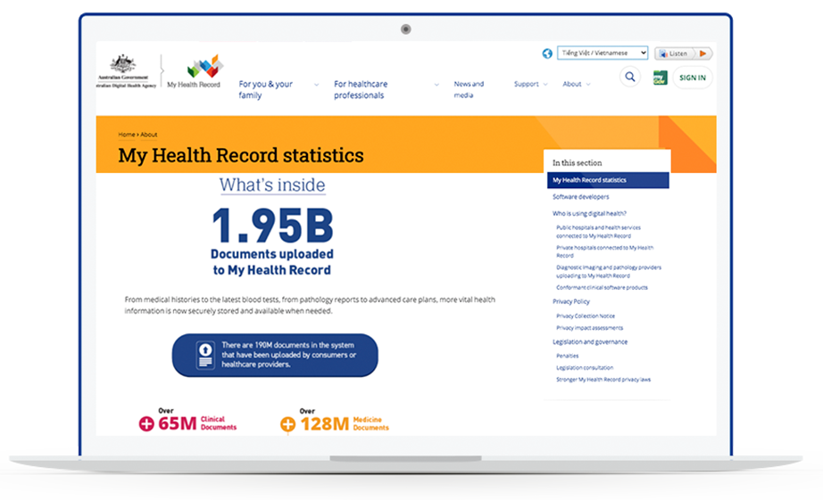
Task: Click the document upload icon in blue banner
Action: [x=205, y=355]
